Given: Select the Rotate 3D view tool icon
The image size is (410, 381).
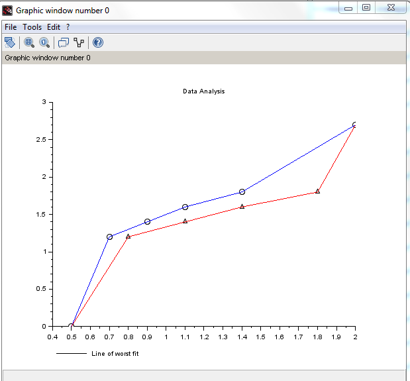Looking at the screenshot, I should [10, 42].
